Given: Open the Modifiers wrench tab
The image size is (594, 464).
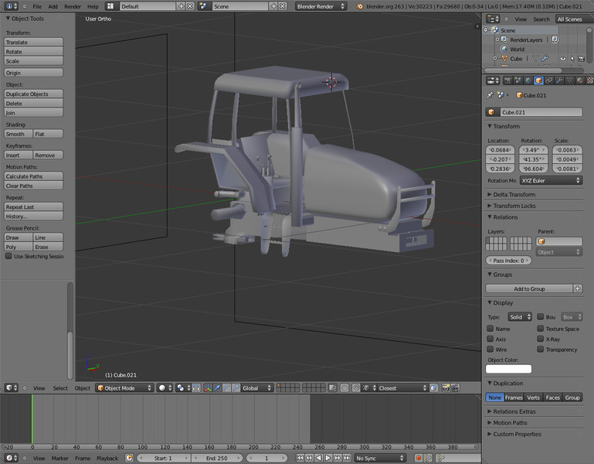Looking at the screenshot, I should click(558, 80).
